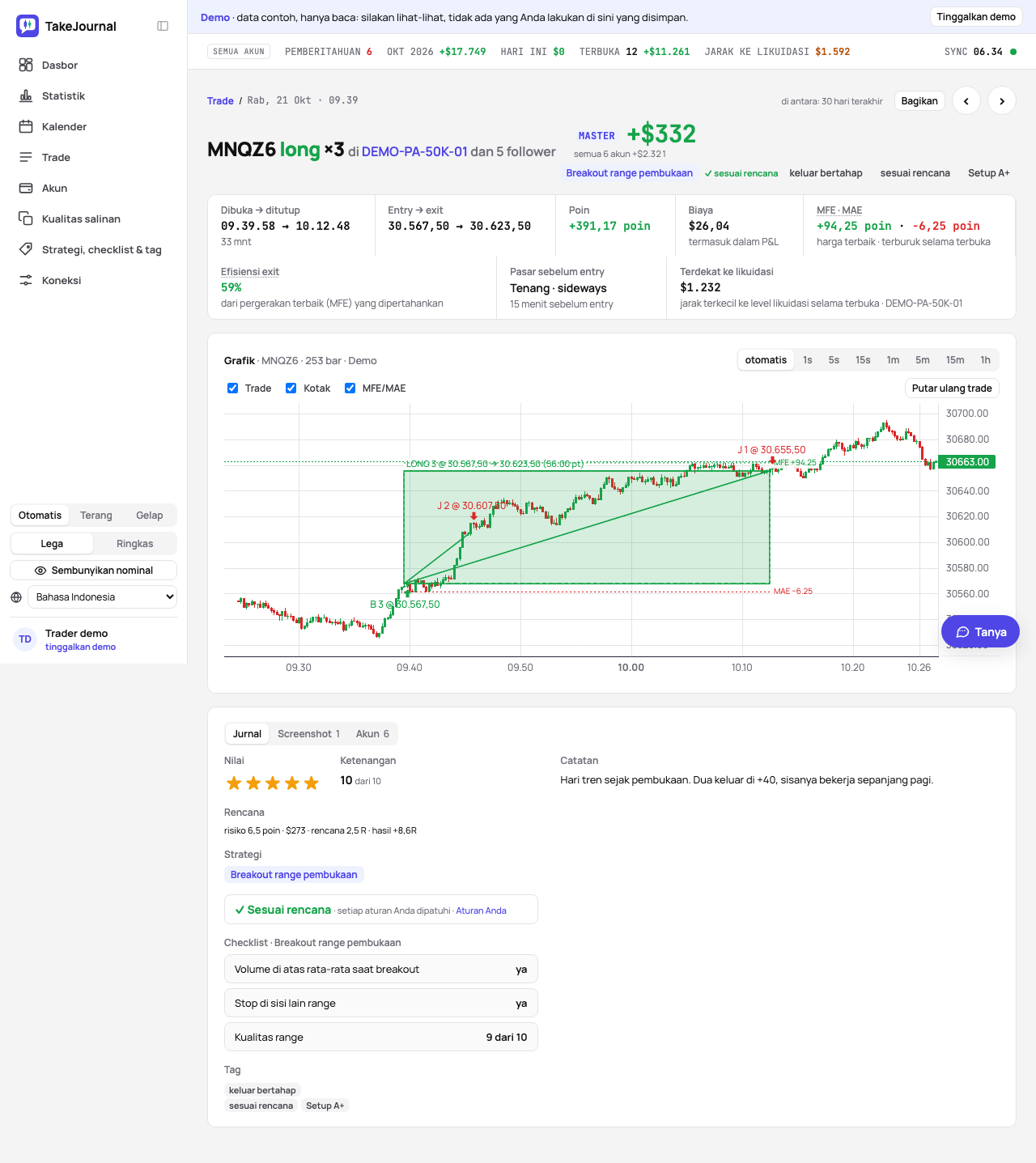The image size is (1036, 1163).
Task: Set density to Ringkas
Action: pyautogui.click(x=135, y=544)
